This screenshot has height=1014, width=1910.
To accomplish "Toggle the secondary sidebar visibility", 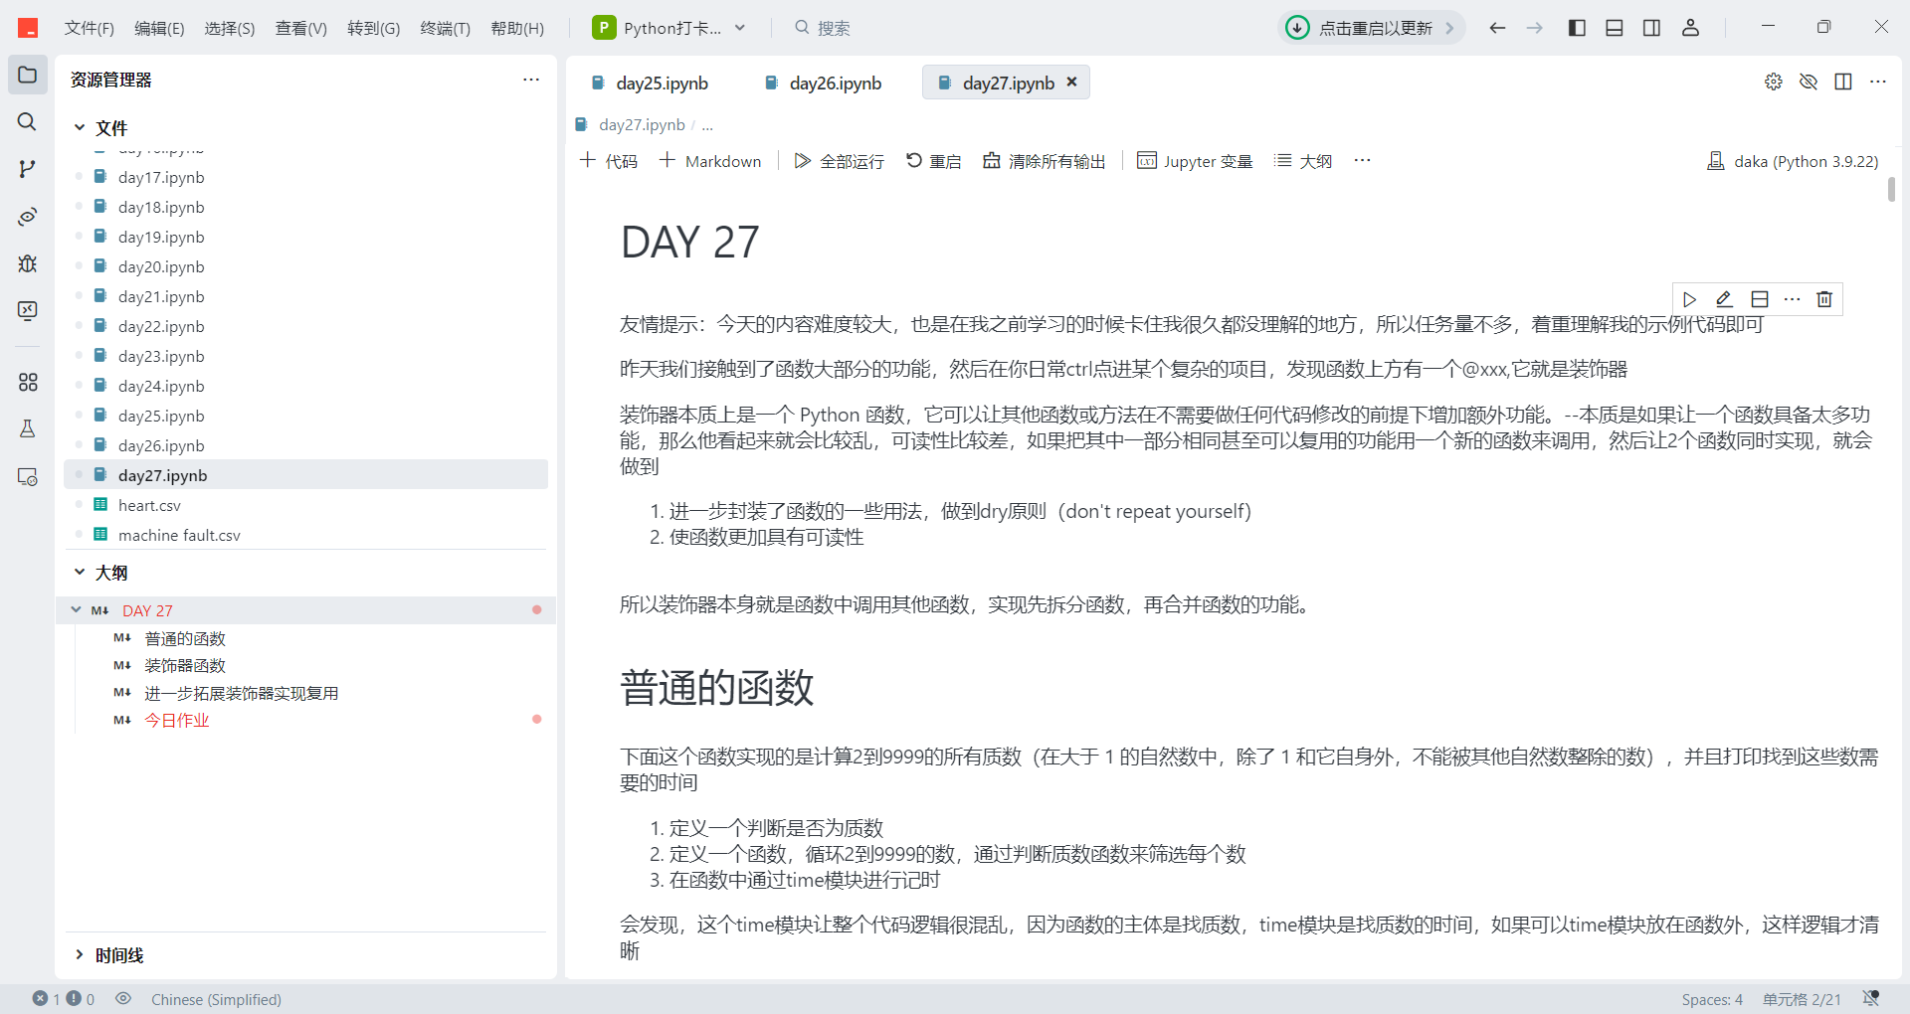I will 1651,27.
